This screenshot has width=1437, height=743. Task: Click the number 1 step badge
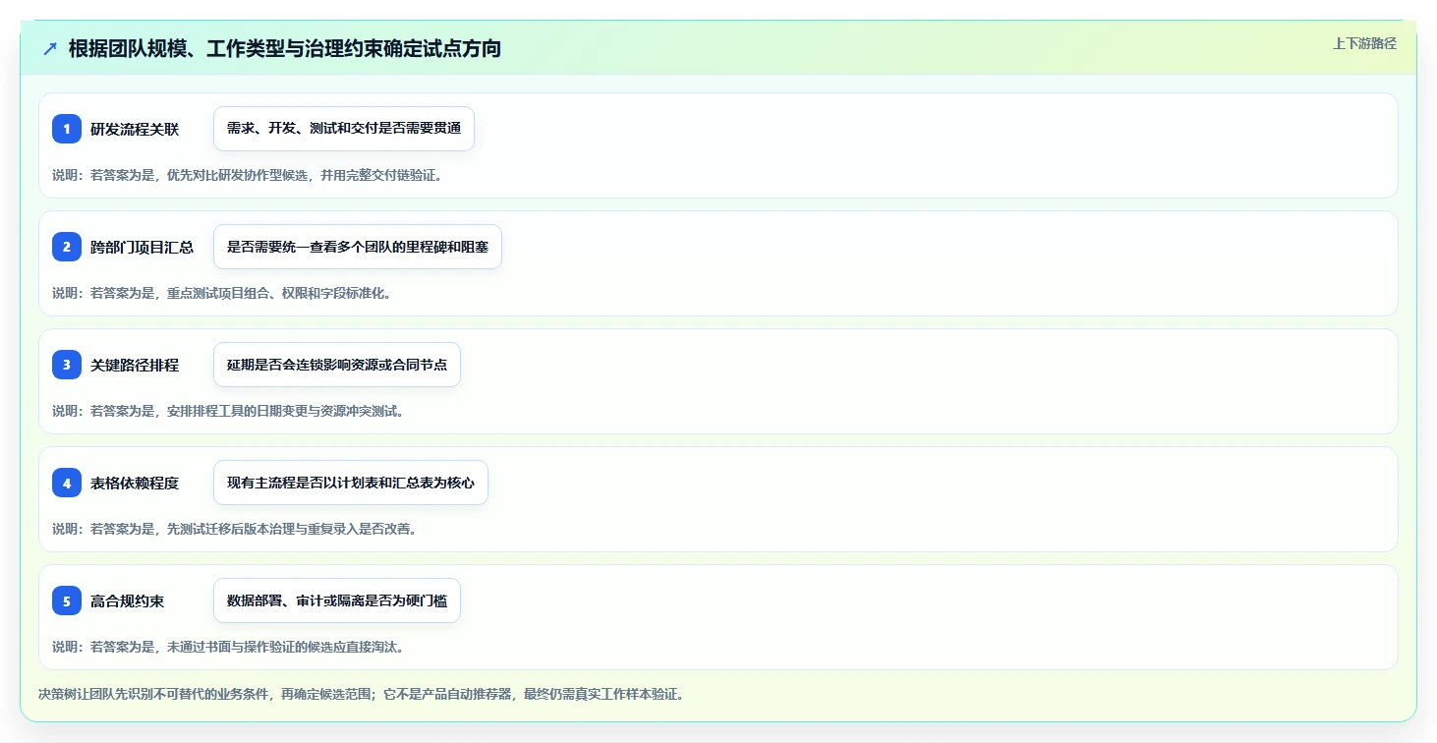67,129
